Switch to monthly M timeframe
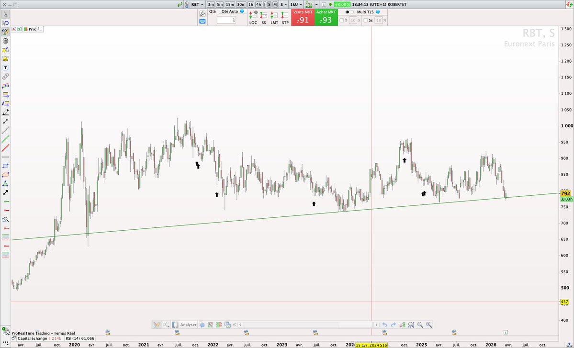This screenshot has height=348, width=574. point(275,4)
